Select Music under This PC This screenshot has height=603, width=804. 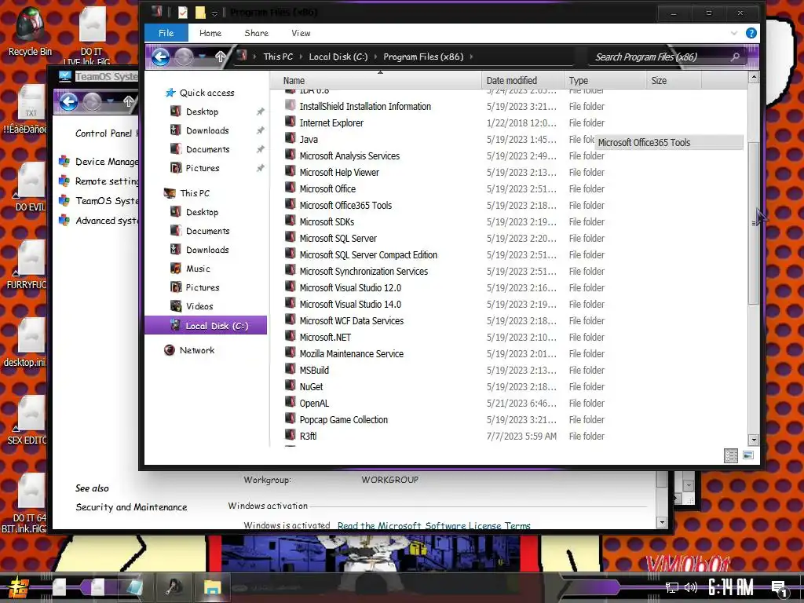(x=198, y=269)
